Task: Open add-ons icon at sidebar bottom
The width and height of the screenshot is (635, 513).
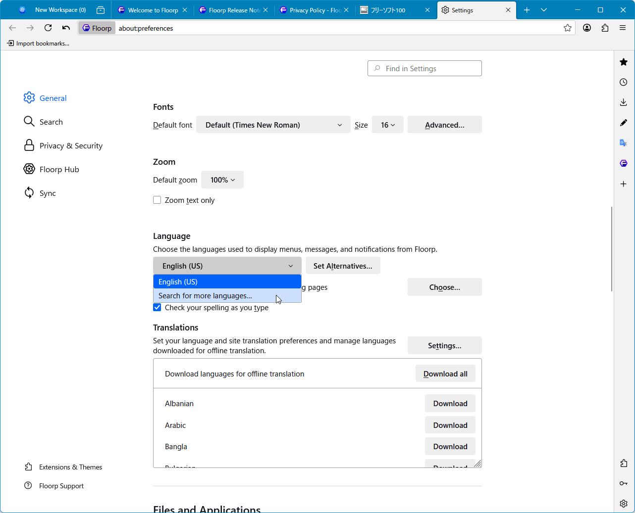Action: [x=624, y=463]
